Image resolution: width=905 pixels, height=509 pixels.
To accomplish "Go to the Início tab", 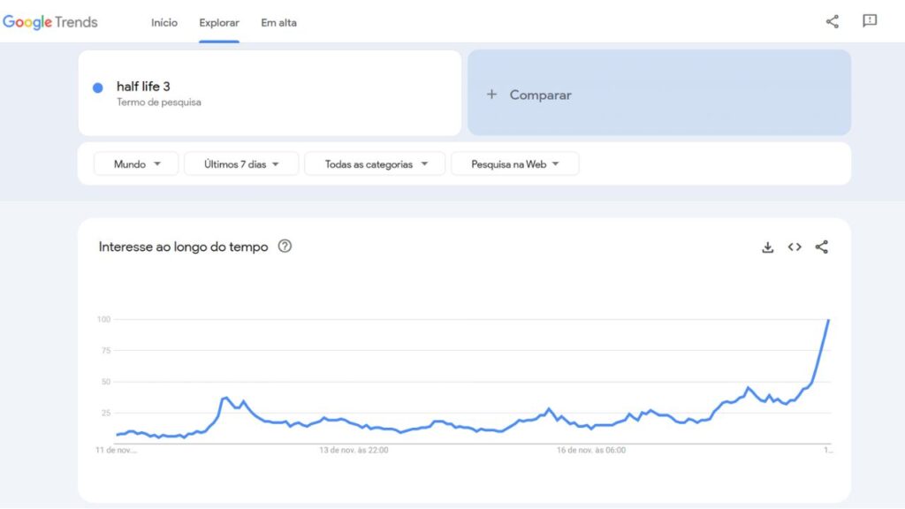I will tap(164, 23).
